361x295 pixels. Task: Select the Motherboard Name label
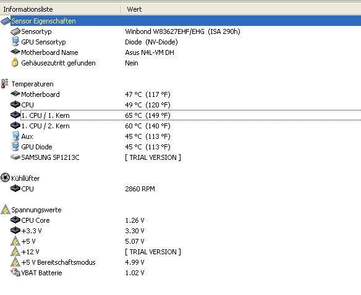49,52
